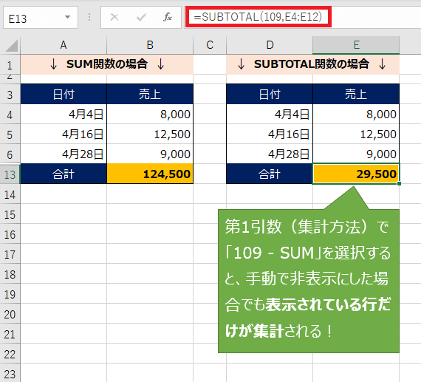Click the Enter checkmark icon in formula bar

click(141, 17)
